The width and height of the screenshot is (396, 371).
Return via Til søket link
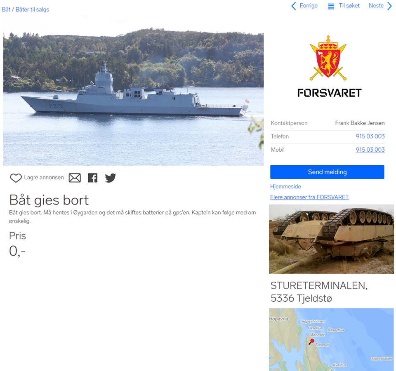349,5
